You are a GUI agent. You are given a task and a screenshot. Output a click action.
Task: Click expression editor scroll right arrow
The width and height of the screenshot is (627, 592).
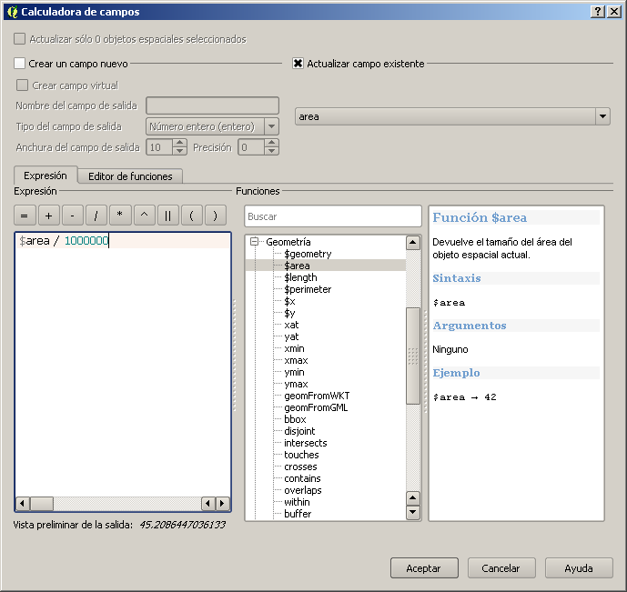[223, 503]
